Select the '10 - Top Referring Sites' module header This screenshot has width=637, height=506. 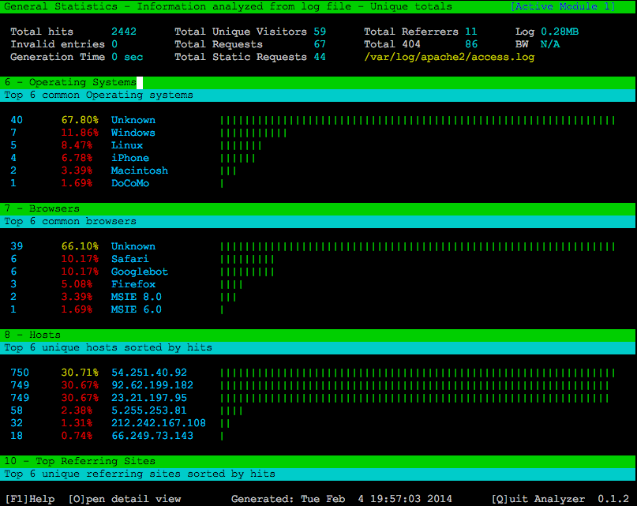pos(319,461)
